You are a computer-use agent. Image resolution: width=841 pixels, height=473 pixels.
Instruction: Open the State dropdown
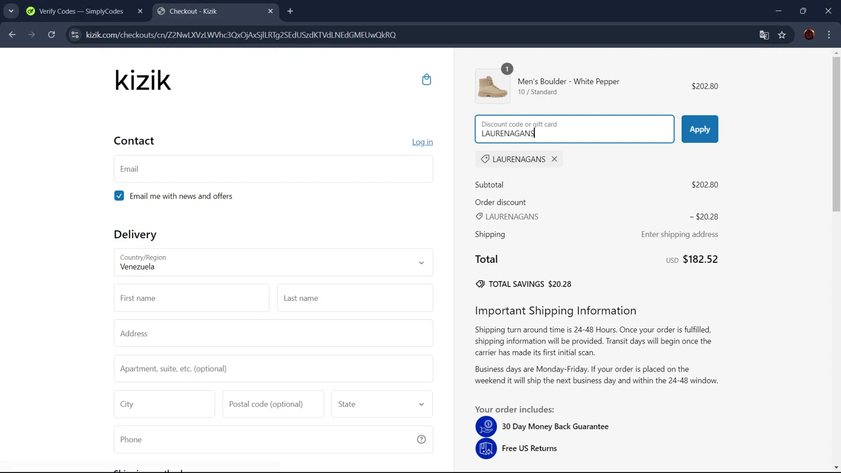pos(382,404)
